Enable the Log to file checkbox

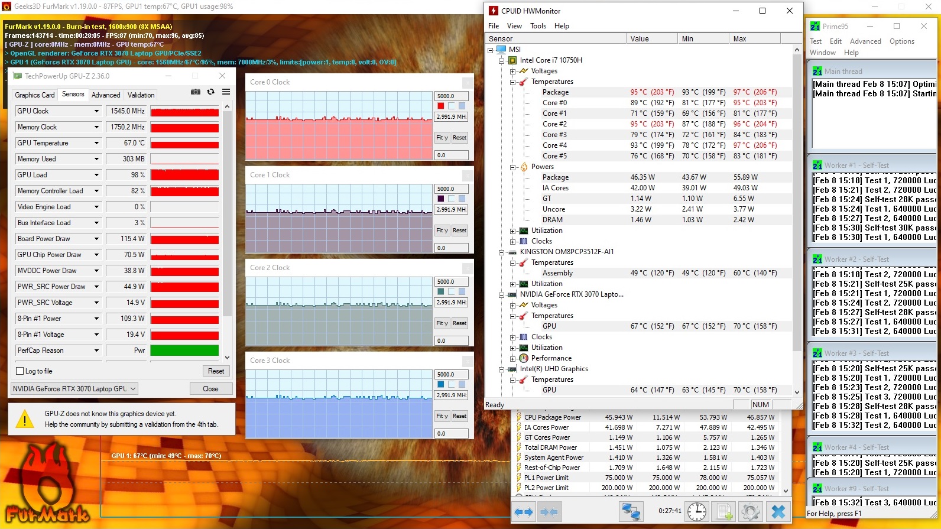click(20, 371)
